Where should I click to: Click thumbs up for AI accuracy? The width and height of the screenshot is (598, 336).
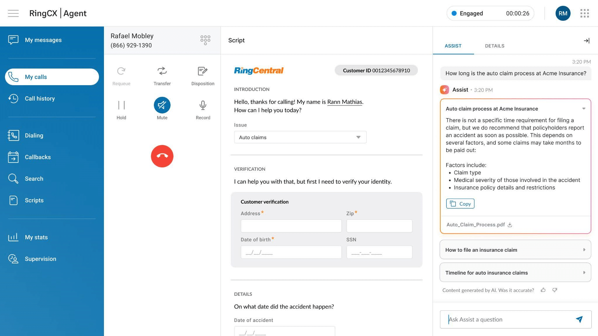543,290
